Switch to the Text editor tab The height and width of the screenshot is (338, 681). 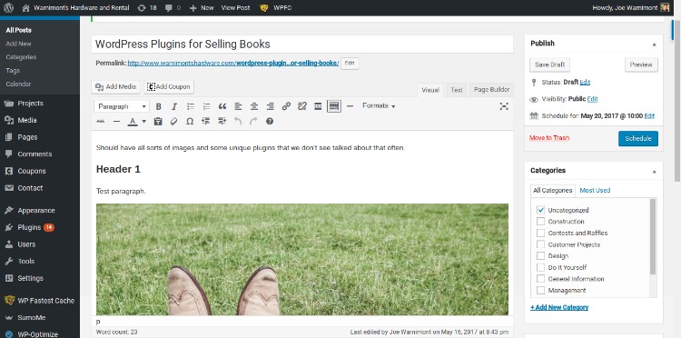click(456, 90)
